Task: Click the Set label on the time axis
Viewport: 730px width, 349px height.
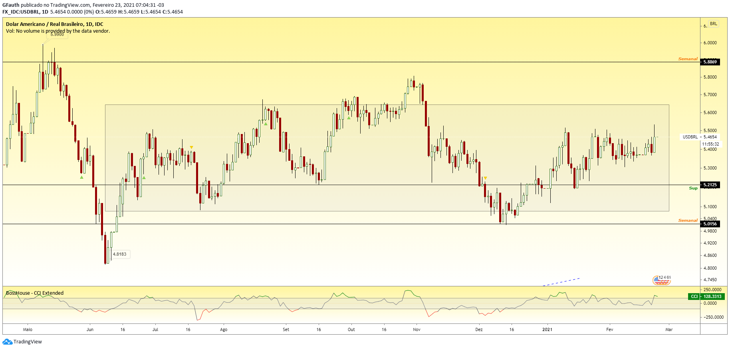Action: [x=286, y=329]
